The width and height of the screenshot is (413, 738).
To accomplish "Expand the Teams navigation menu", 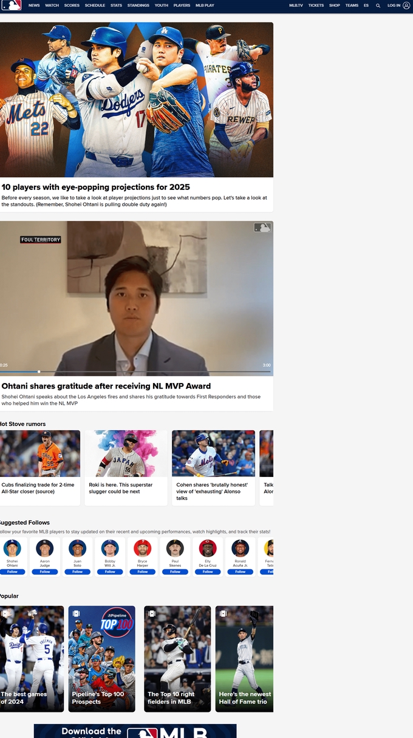I will [x=352, y=5].
